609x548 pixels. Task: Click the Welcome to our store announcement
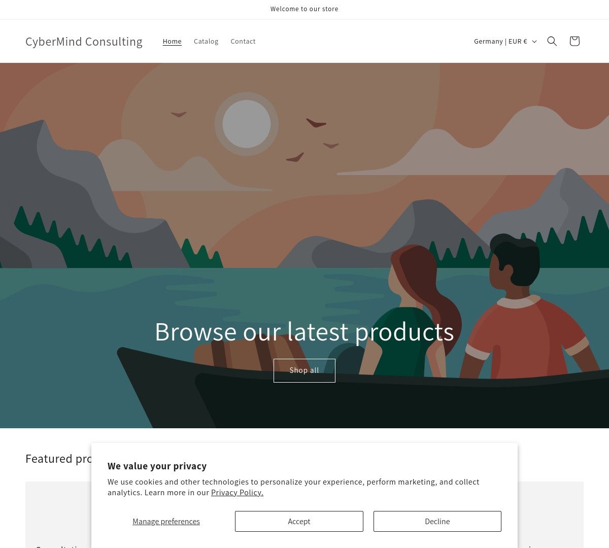coord(304,9)
